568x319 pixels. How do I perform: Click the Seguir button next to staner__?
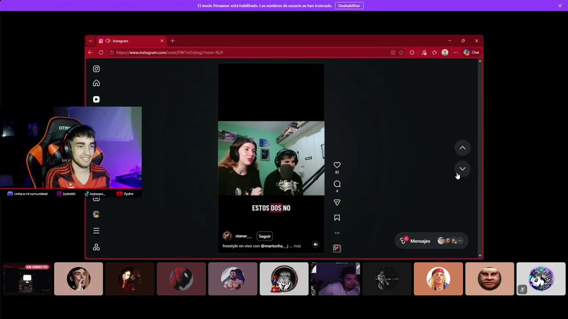264,236
